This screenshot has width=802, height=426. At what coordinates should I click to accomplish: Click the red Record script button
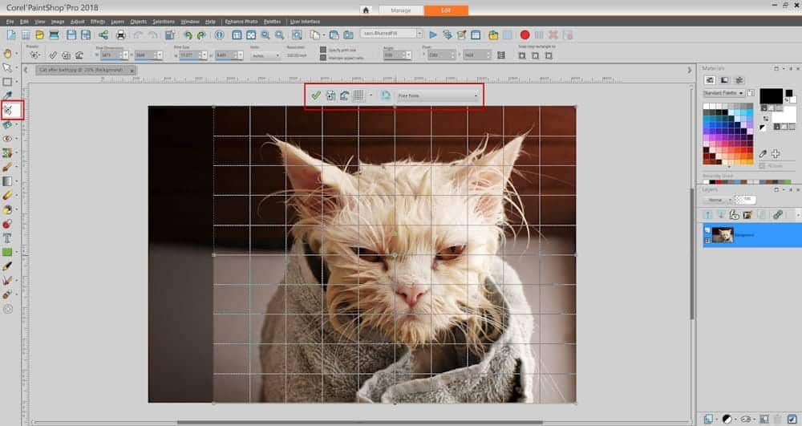[x=525, y=35]
